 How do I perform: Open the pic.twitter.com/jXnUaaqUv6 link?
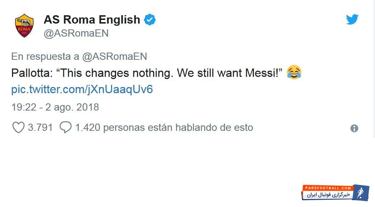(x=82, y=90)
